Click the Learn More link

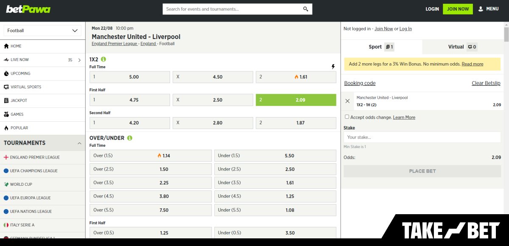click(x=404, y=117)
